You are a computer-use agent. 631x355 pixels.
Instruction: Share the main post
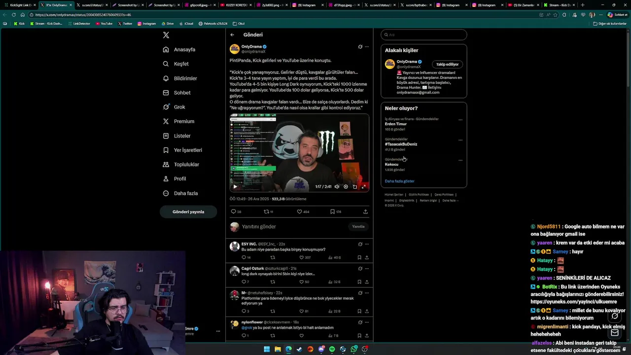(365, 212)
